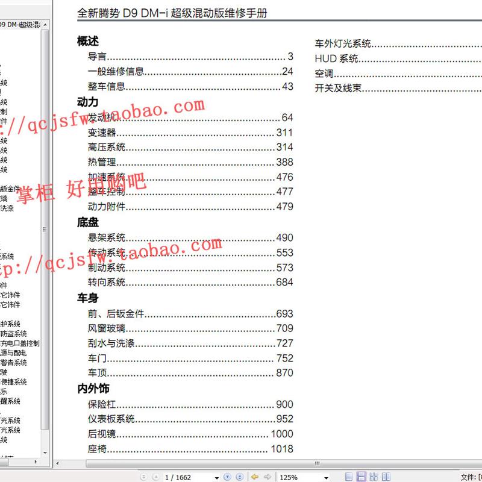Open TOC entry 变速器
Viewport: 482px width, 482px height.
[190, 133]
